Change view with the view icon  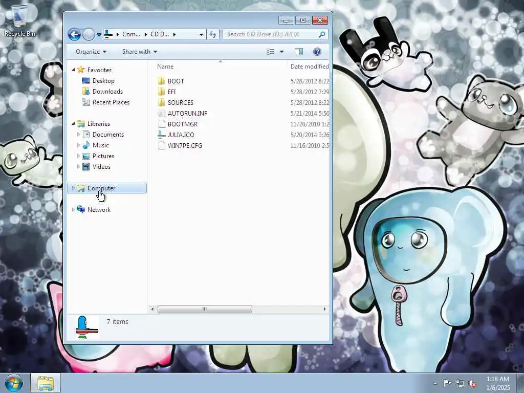click(270, 52)
